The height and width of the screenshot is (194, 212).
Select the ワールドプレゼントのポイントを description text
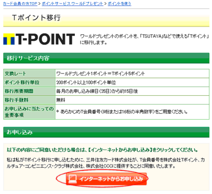click(x=145, y=39)
